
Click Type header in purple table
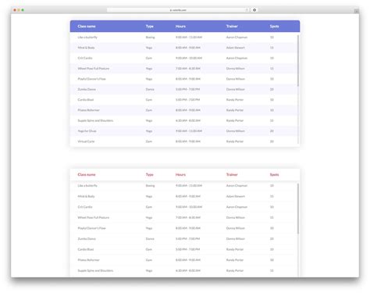pyautogui.click(x=150, y=27)
